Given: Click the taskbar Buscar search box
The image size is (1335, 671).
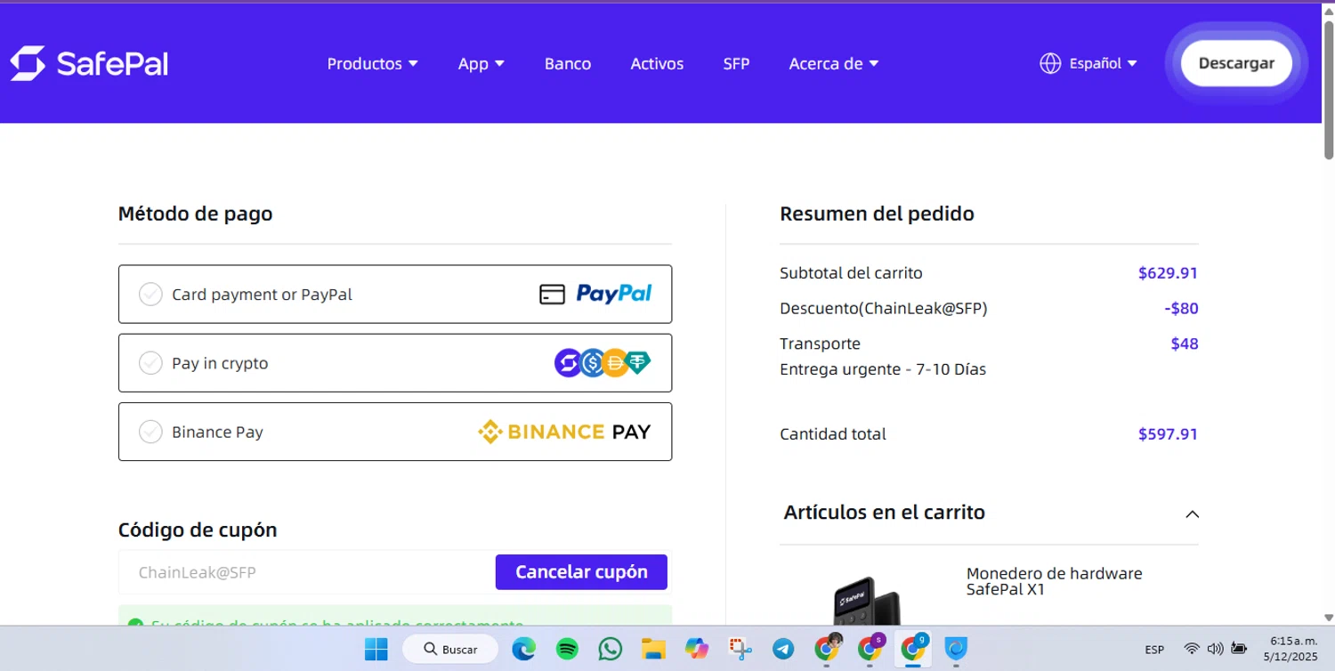Looking at the screenshot, I should (449, 649).
